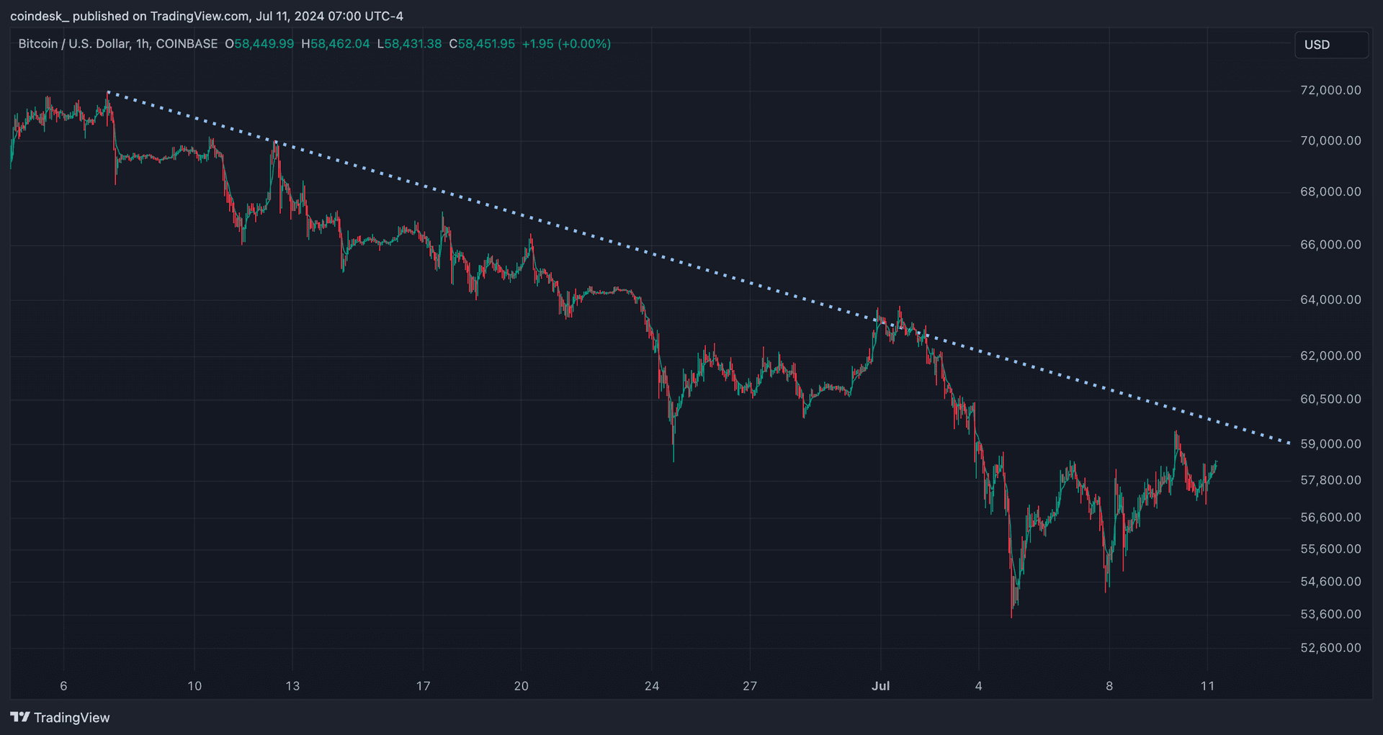Click the 60,500.00 price axis label
This screenshot has width=1383, height=735.
click(1330, 399)
